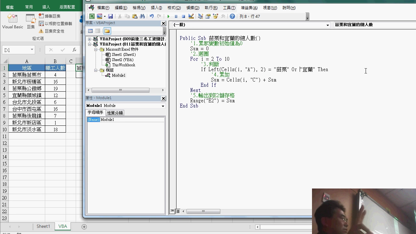Add a new sheet with plus button
Image resolution: width=416 pixels, height=234 pixels.
tap(84, 227)
